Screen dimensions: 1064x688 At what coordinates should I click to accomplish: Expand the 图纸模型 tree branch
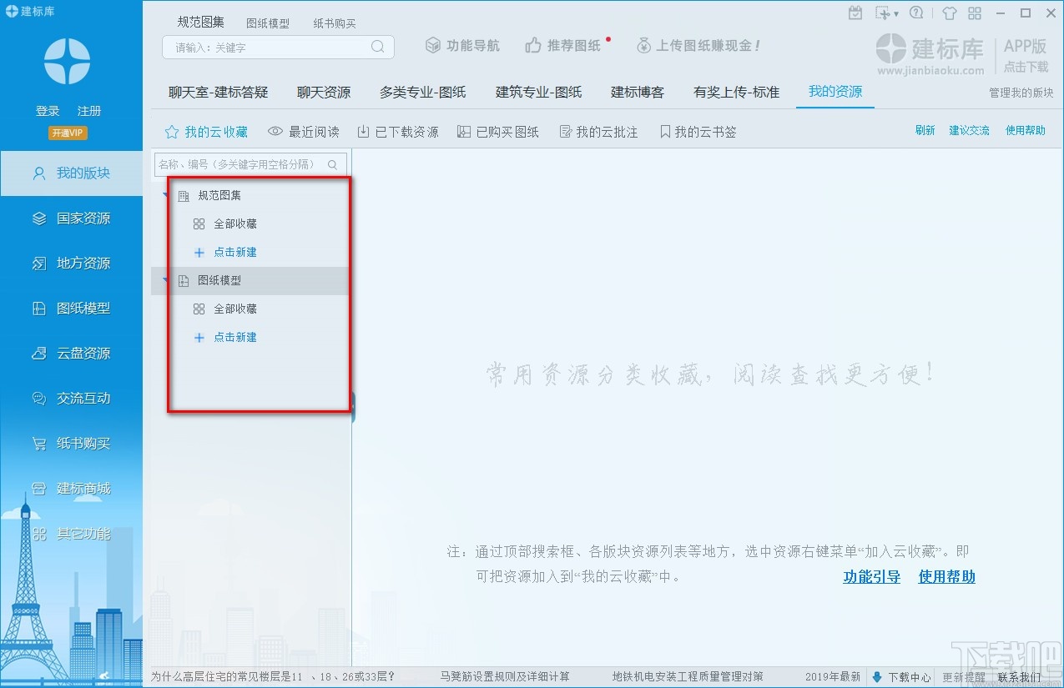pos(164,281)
